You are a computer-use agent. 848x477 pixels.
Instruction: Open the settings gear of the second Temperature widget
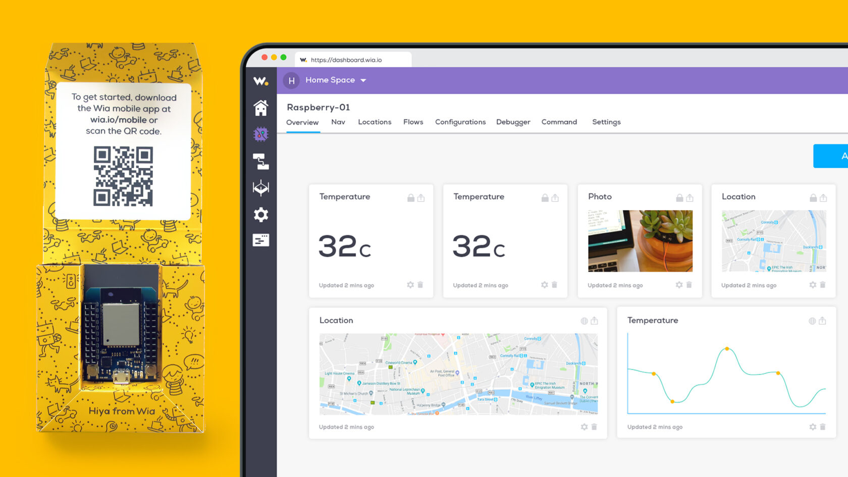(545, 285)
